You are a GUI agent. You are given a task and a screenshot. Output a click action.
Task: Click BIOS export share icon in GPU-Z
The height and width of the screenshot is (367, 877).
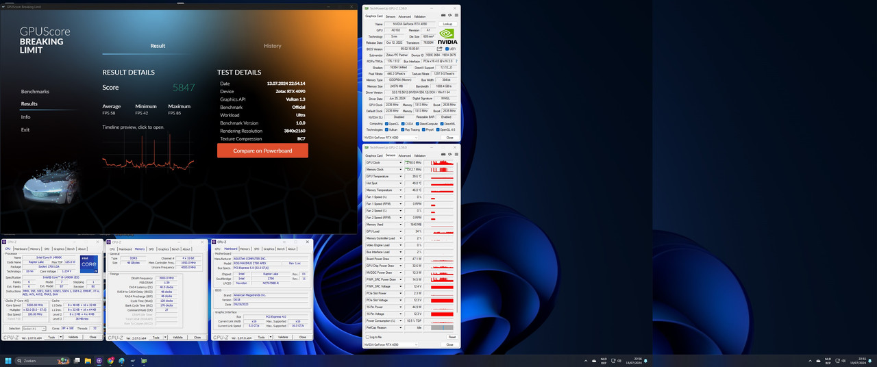click(x=439, y=49)
